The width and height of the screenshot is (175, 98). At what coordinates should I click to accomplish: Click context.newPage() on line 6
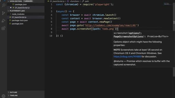[100, 22]
